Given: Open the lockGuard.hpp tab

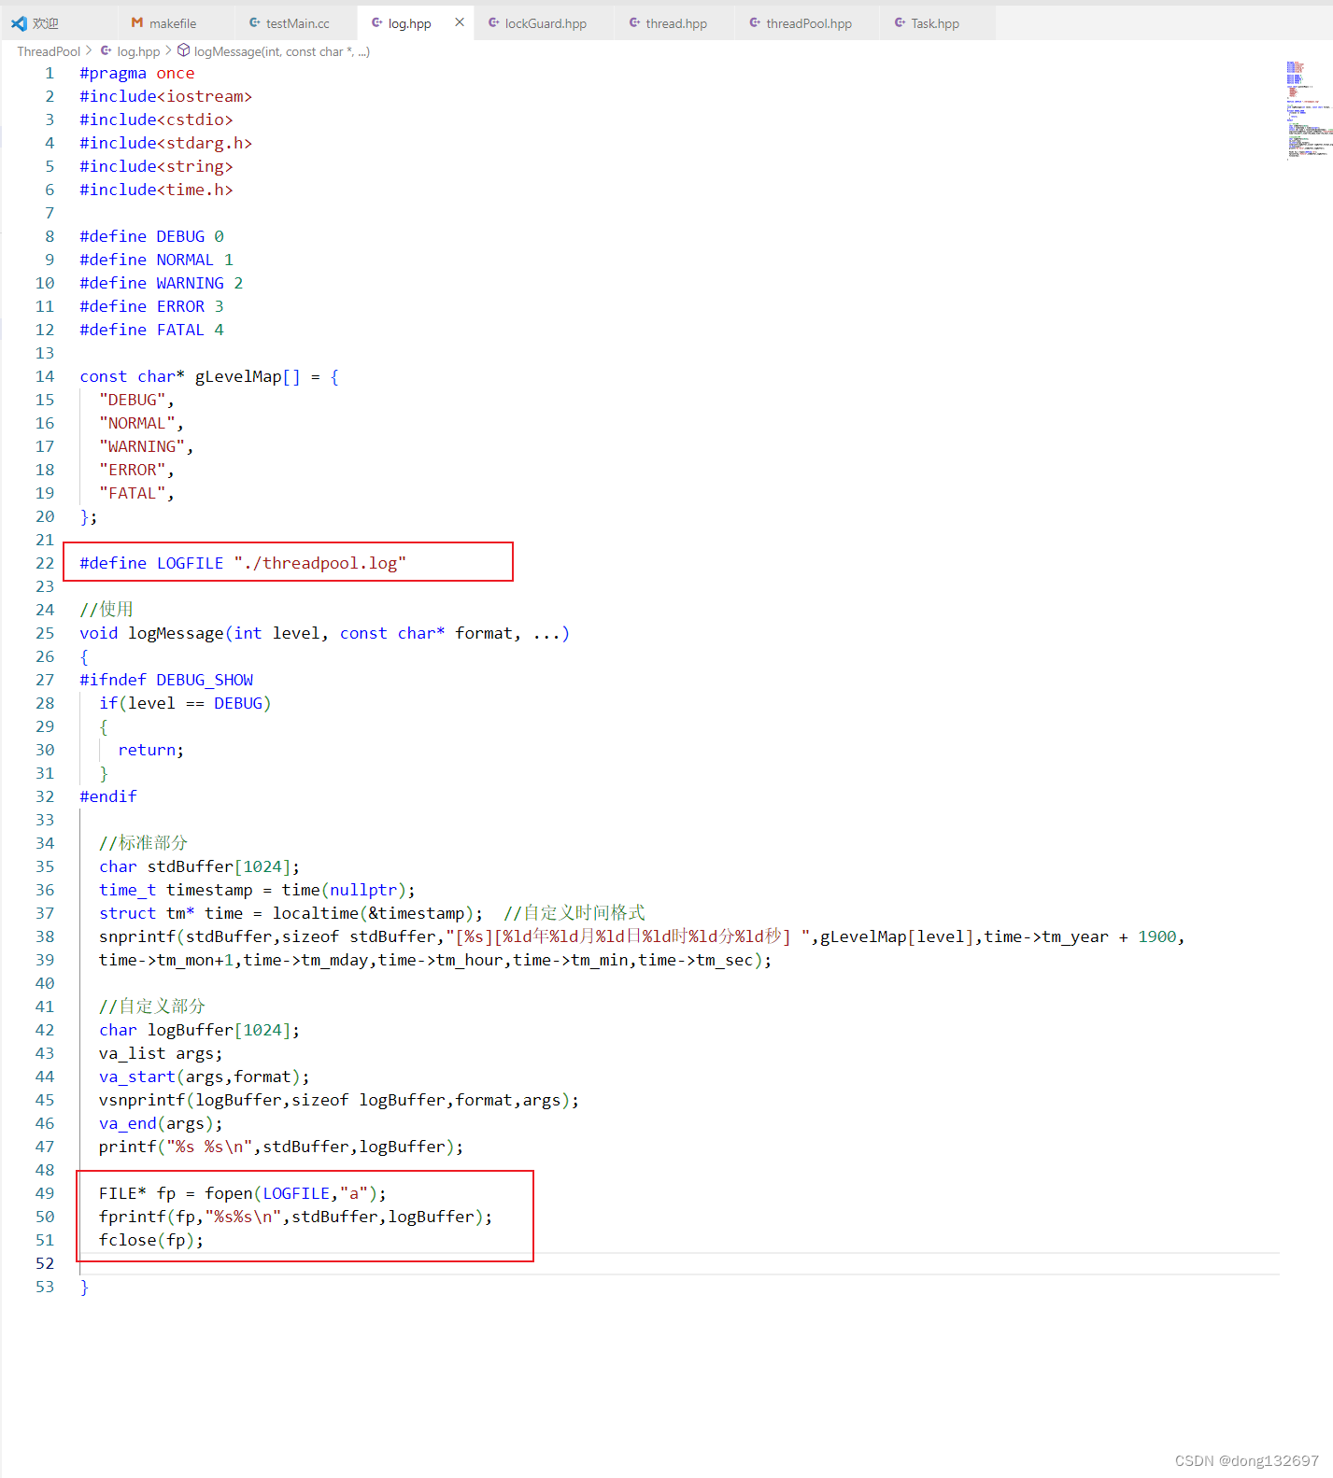Looking at the screenshot, I should (546, 23).
